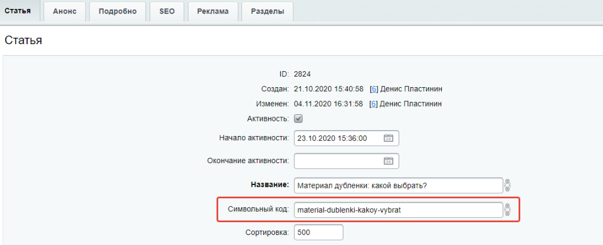
Task: Toggle the Активность checkbox
Action: [299, 118]
